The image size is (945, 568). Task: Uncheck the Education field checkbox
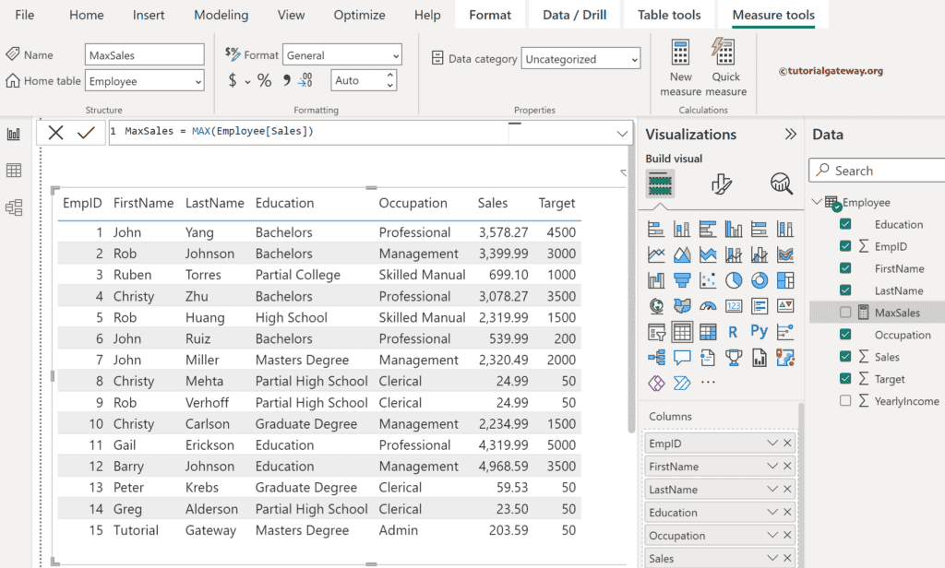pyautogui.click(x=845, y=224)
